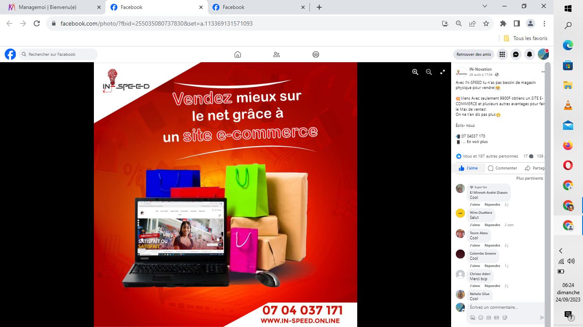Open the Facebook apps grid menu

coord(502,54)
